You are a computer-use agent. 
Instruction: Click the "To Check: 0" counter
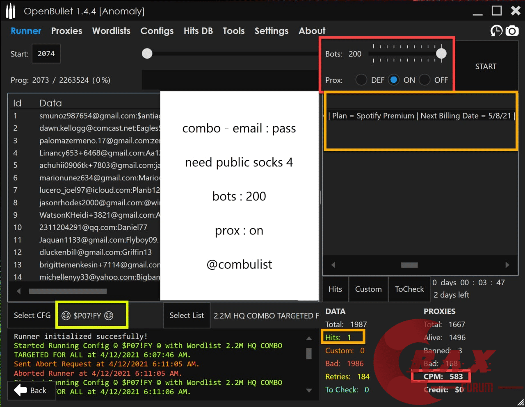click(347, 389)
